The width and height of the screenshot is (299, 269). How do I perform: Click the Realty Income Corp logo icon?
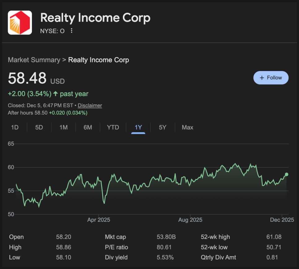tap(20, 23)
